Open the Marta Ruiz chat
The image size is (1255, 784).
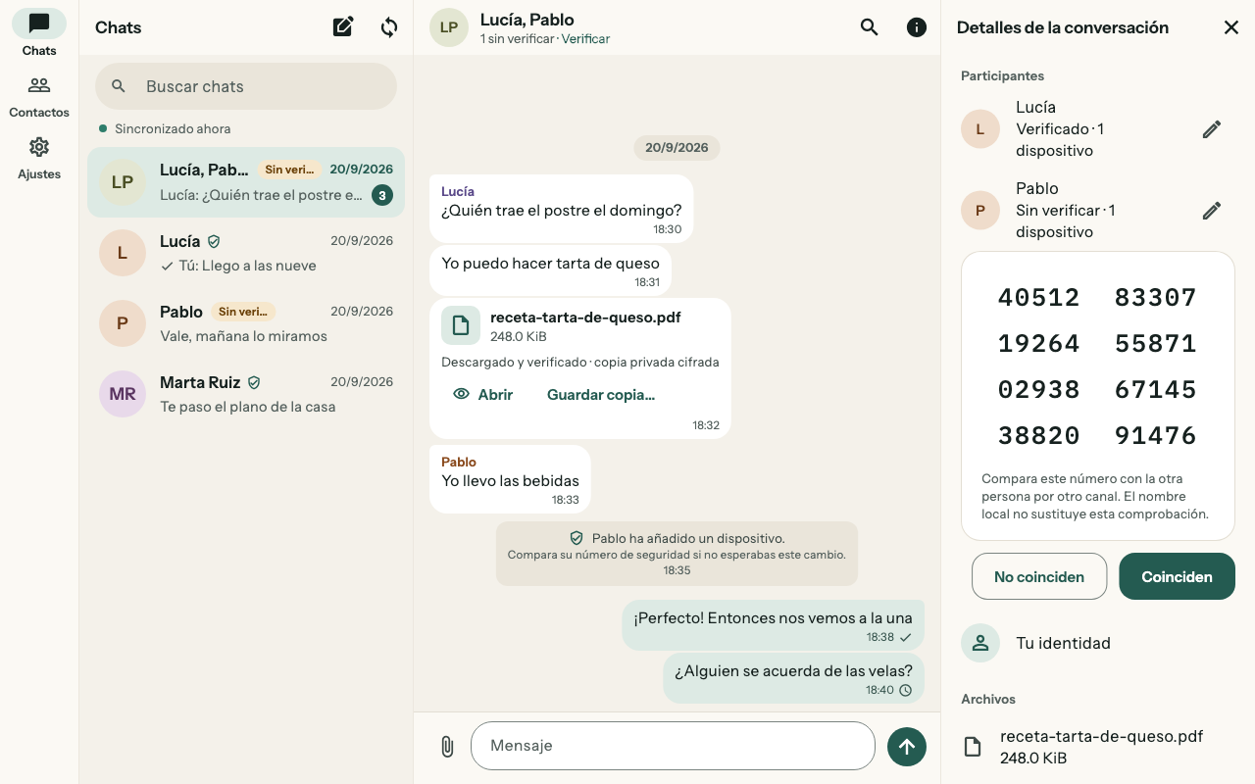(246, 394)
